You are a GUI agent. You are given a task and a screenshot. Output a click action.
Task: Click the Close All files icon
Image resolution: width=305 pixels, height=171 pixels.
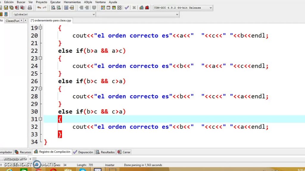pyautogui.click(x=22, y=8)
